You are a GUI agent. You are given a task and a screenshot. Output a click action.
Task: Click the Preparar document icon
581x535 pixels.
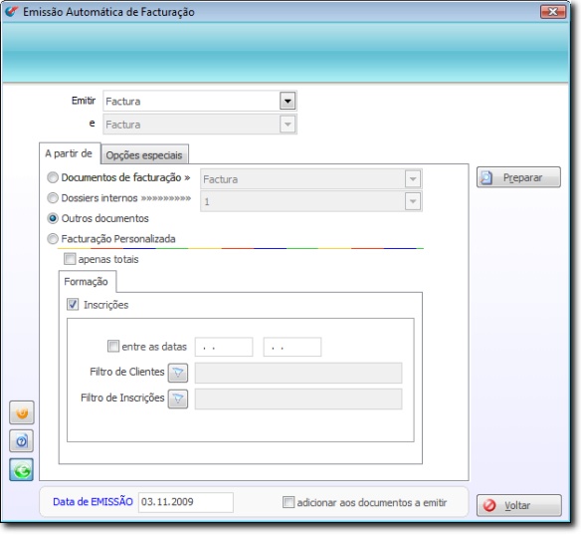coord(486,177)
